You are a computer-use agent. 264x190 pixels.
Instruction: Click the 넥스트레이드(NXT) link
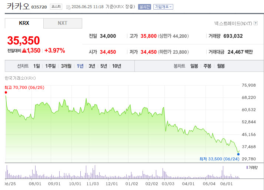[233, 23]
